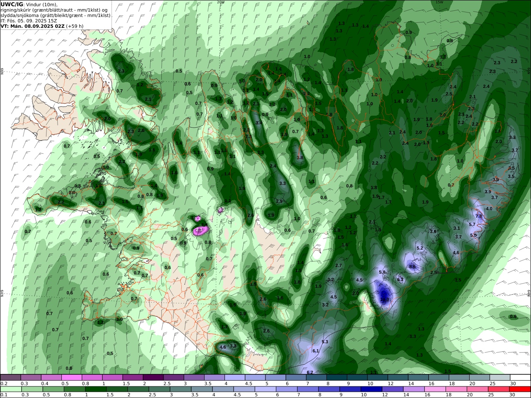531x398 pixels.
Task: Click the 2.9 precipitation value in central Iceland
Action: click(279, 201)
